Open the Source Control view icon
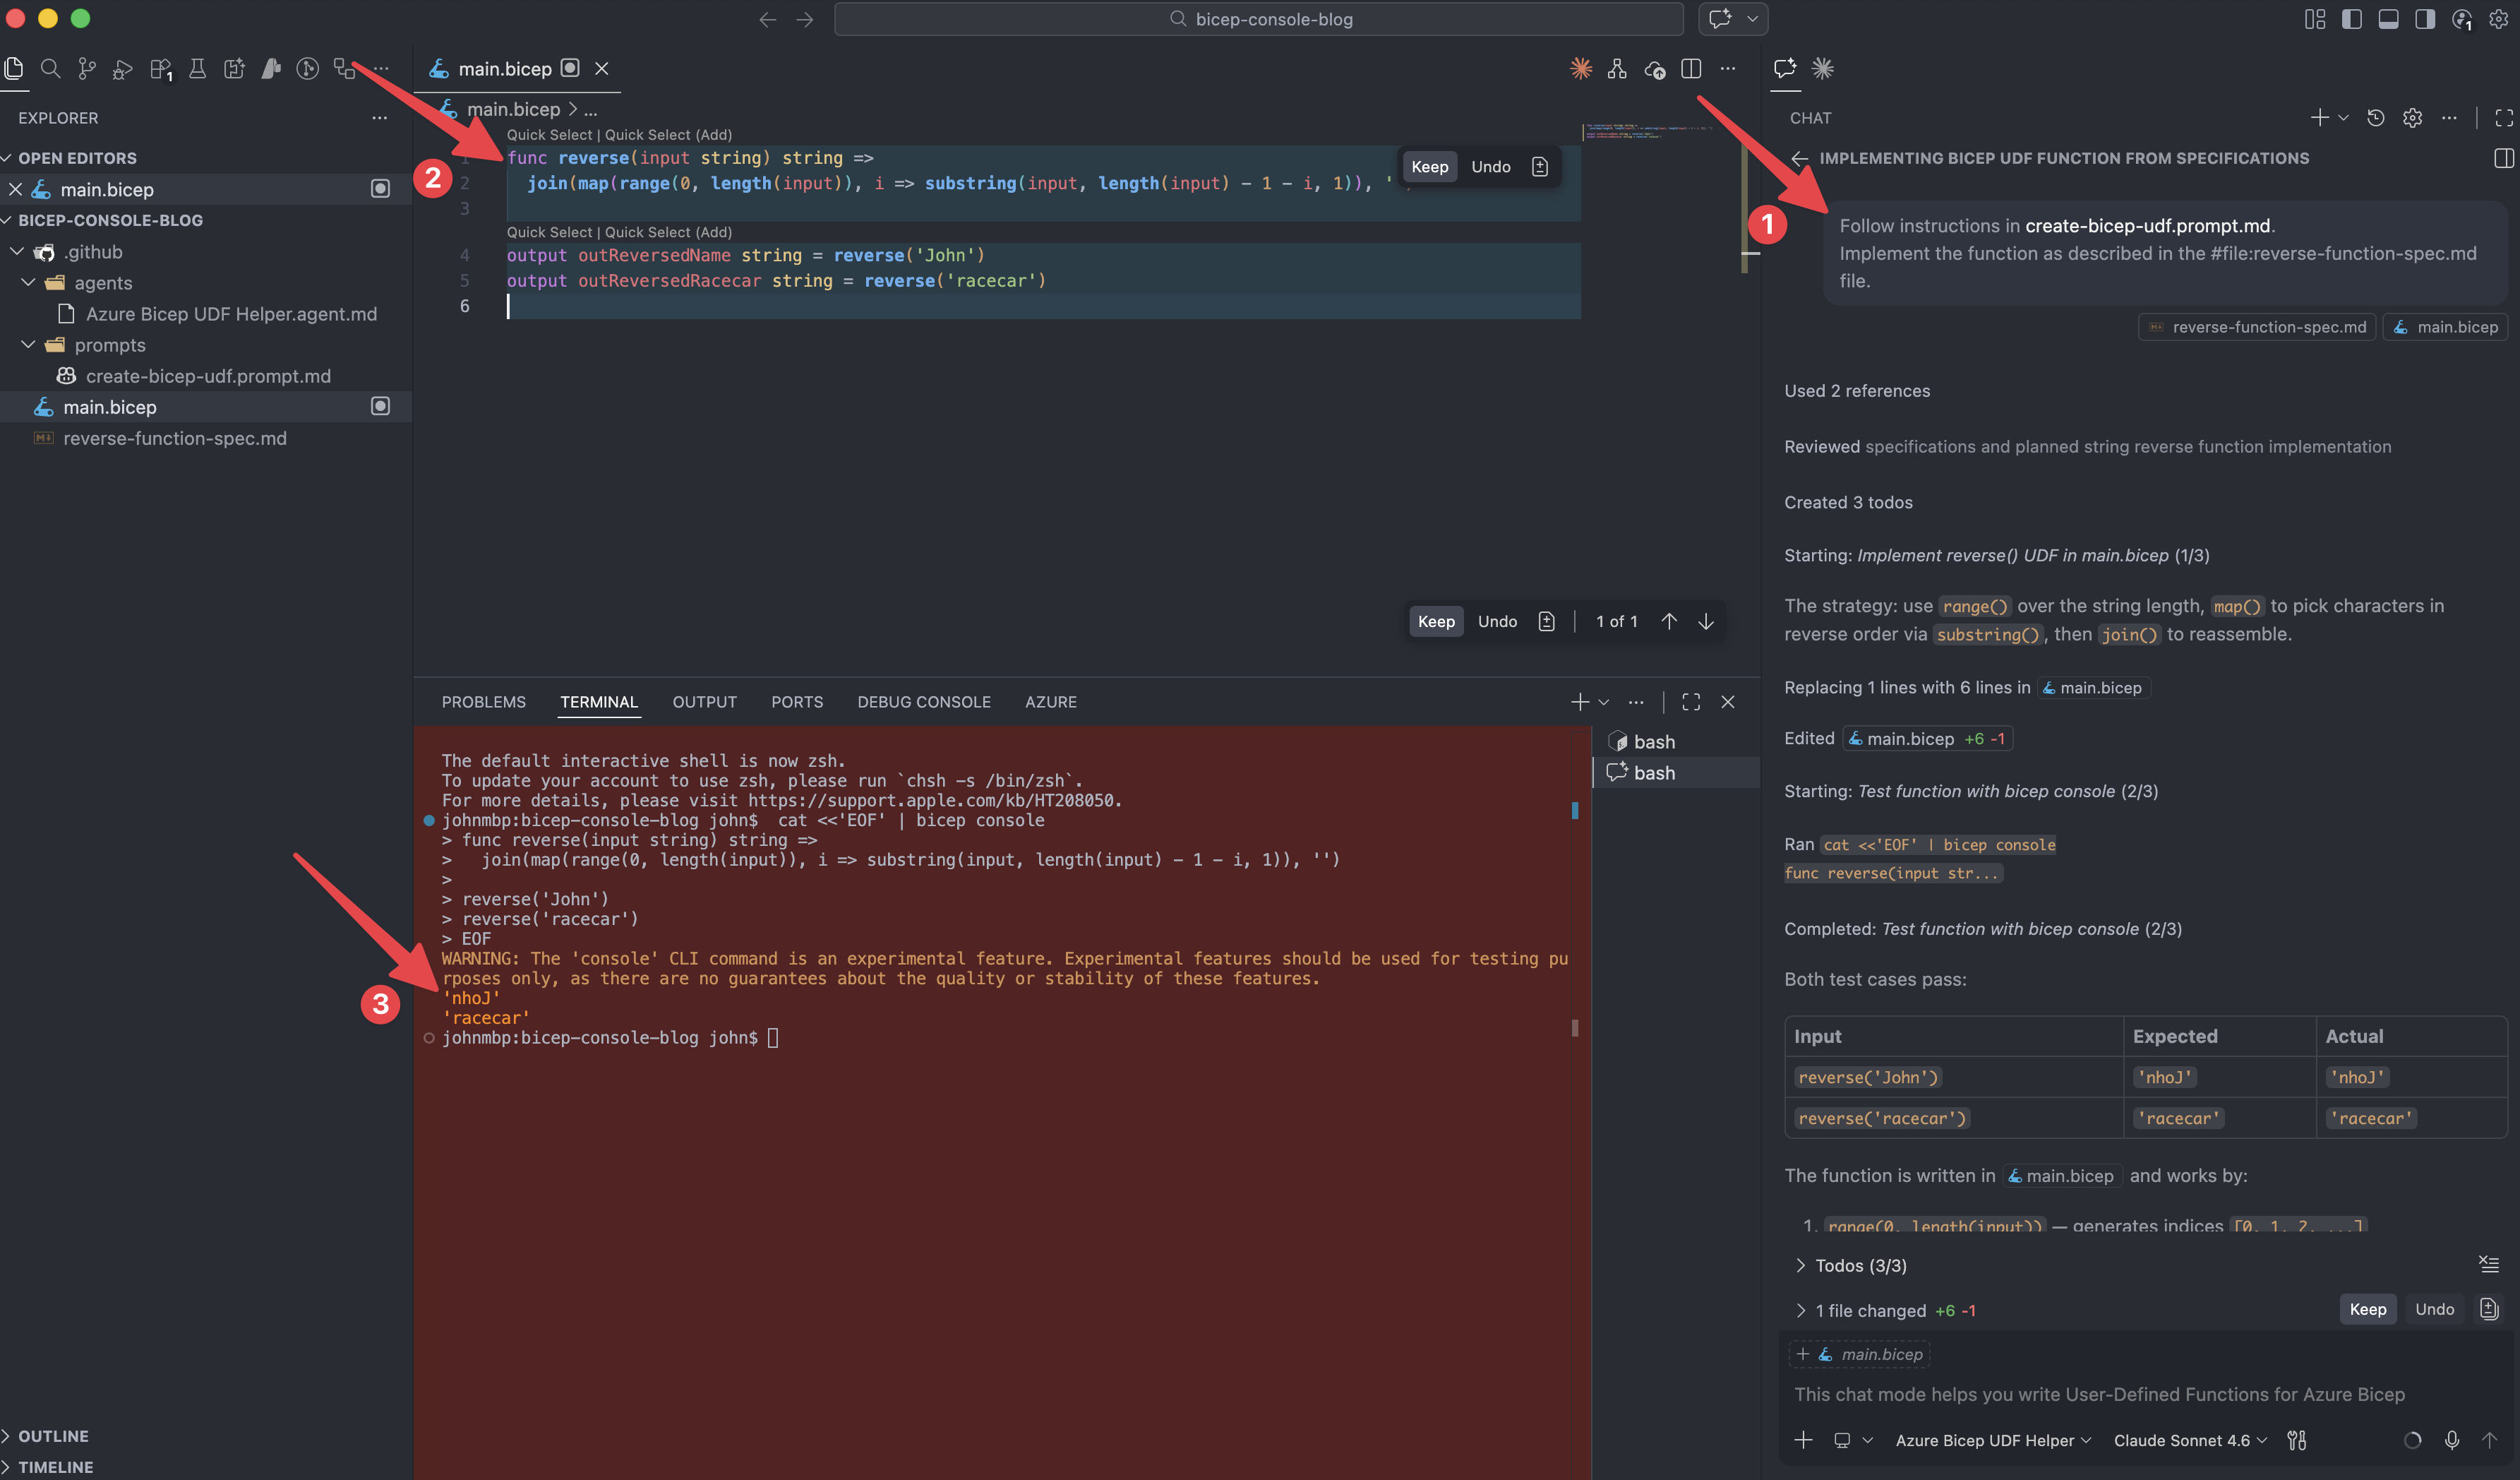The width and height of the screenshot is (2520, 1480). (87, 69)
